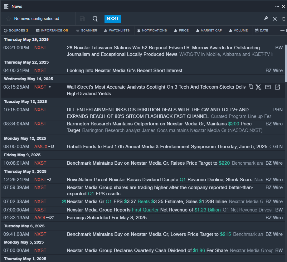287x262 pixels.
Task: Click the AAOI ticker symbol
Action: pos(40,217)
